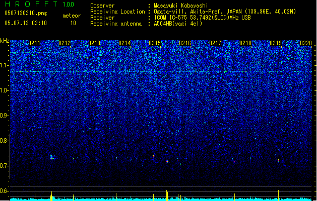Select the Ogata-vill. Akita-Pref. JAPAN location text
The width and height of the screenshot is (317, 201).
(225, 12)
